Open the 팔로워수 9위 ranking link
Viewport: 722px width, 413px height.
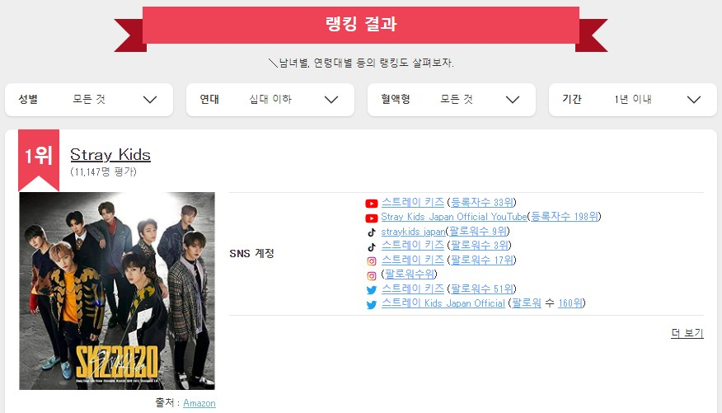[478, 231]
